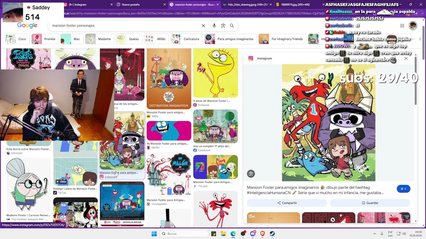This screenshot has width=426, height=239.
Task: Clear the Google search box text
Action: [x=203, y=26]
